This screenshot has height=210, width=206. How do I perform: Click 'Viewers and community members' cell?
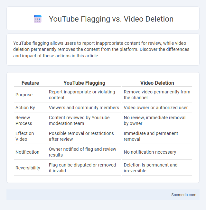pyautogui.click(x=84, y=108)
